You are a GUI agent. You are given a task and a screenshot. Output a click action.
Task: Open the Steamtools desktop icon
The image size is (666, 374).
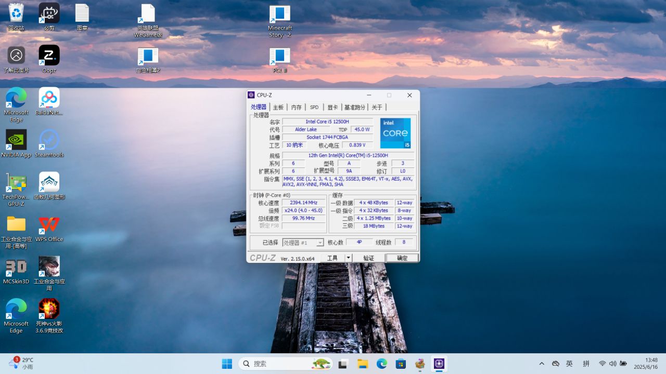(49, 140)
